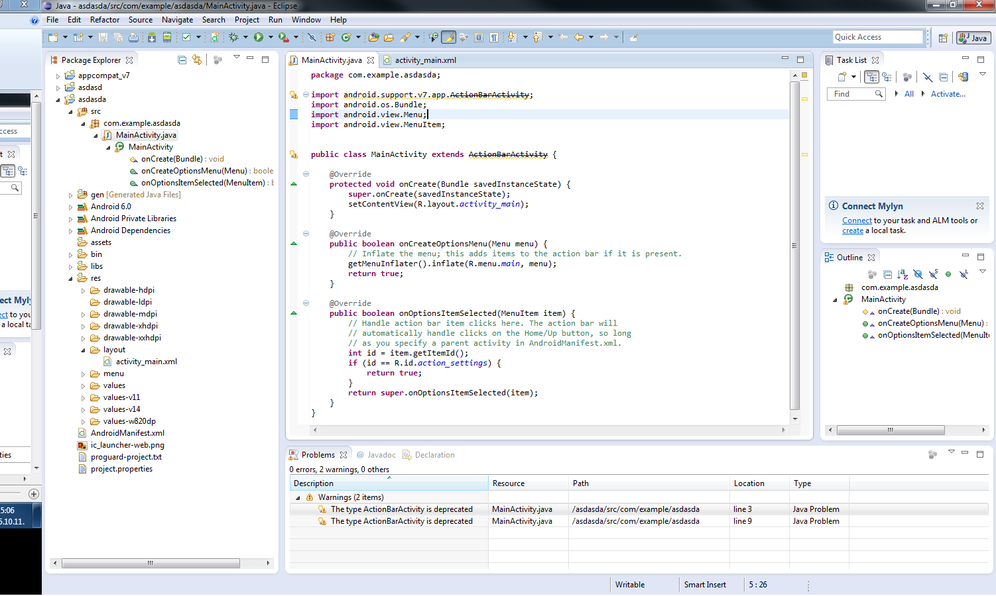Click the editor vertical scrollbar
The image size is (996, 596).
coord(794,245)
